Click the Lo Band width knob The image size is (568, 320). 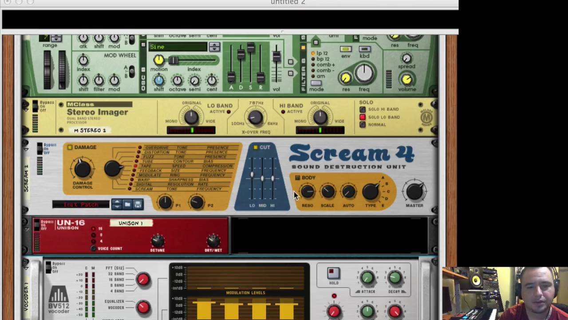coord(191,117)
